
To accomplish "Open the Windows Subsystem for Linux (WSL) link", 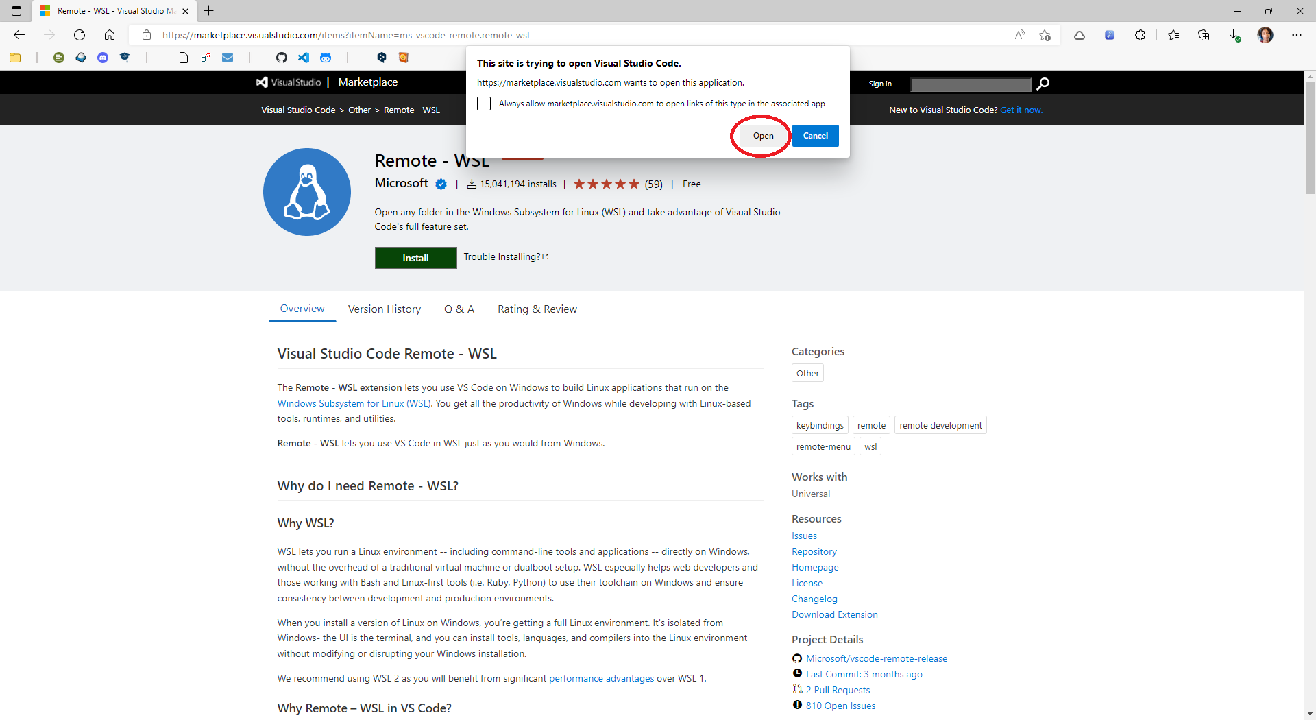I will (x=354, y=403).
